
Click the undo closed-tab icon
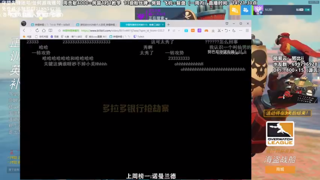point(226,30)
